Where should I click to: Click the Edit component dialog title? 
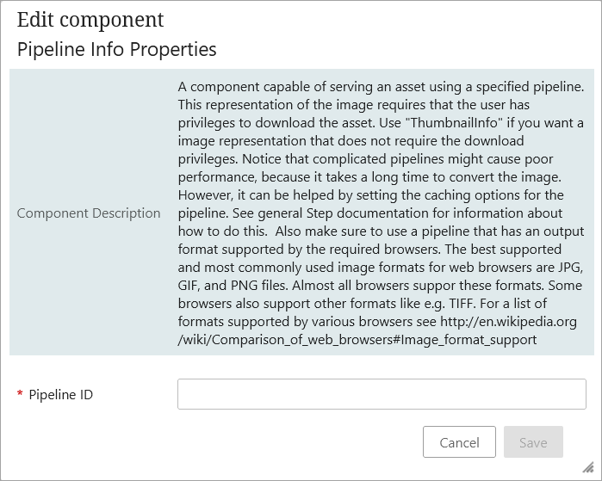pyautogui.click(x=90, y=20)
